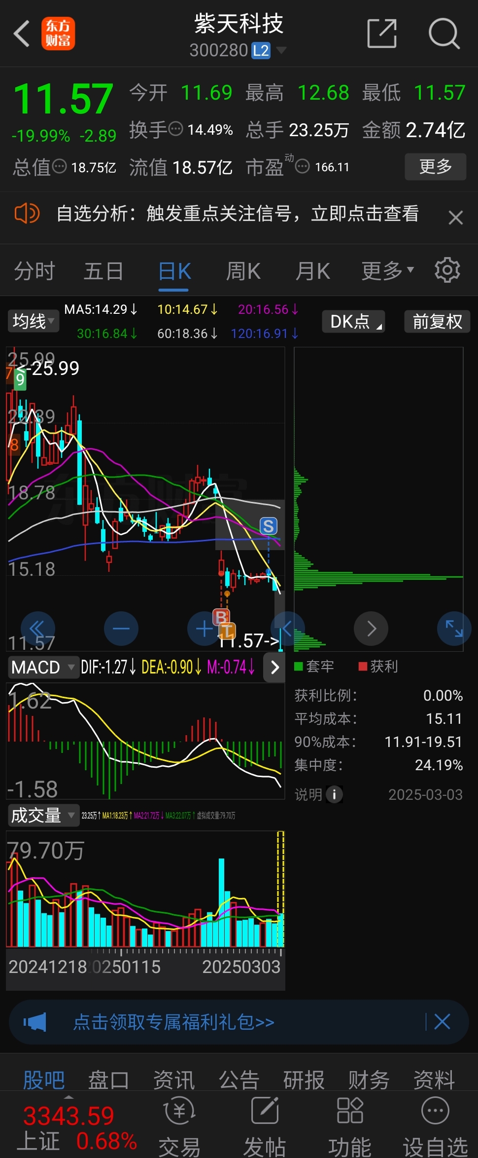The height and width of the screenshot is (1158, 478).
Task: Tap the 更多 quote details button
Action: (435, 166)
